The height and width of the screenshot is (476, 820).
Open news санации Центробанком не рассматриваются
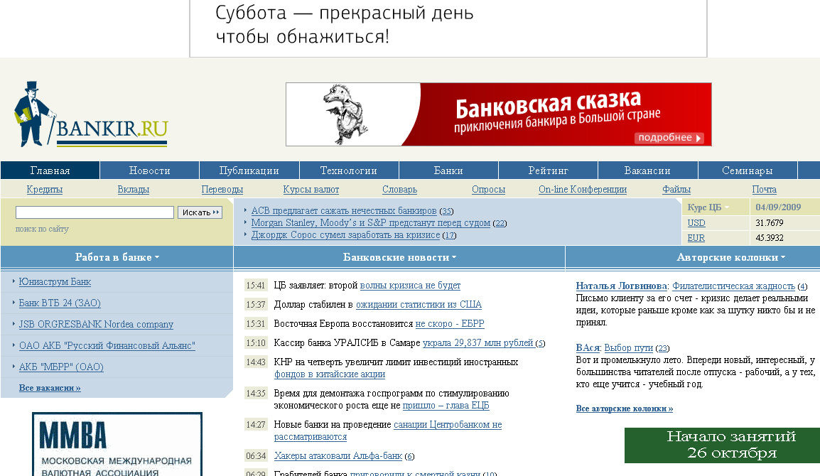point(388,431)
